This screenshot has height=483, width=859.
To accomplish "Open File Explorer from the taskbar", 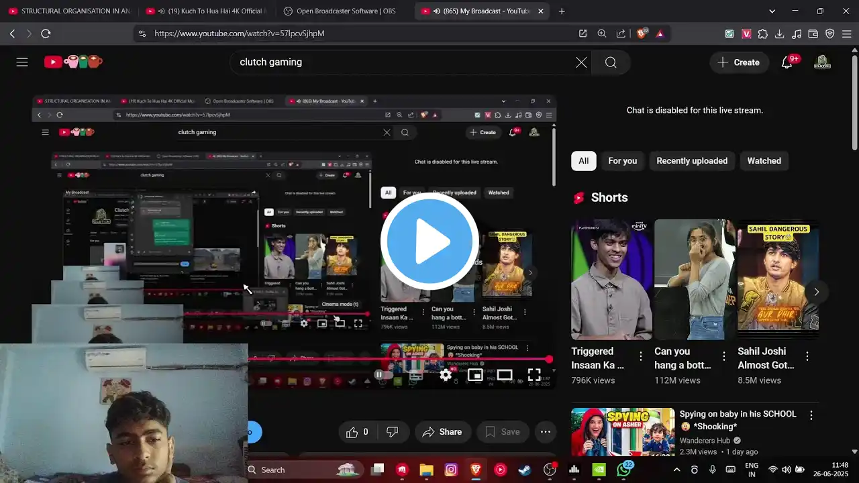I will pyautogui.click(x=426, y=470).
